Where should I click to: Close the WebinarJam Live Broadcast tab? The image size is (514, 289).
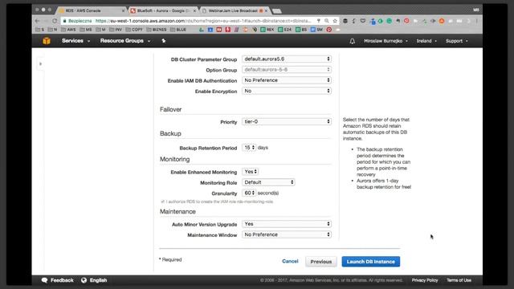pos(266,10)
